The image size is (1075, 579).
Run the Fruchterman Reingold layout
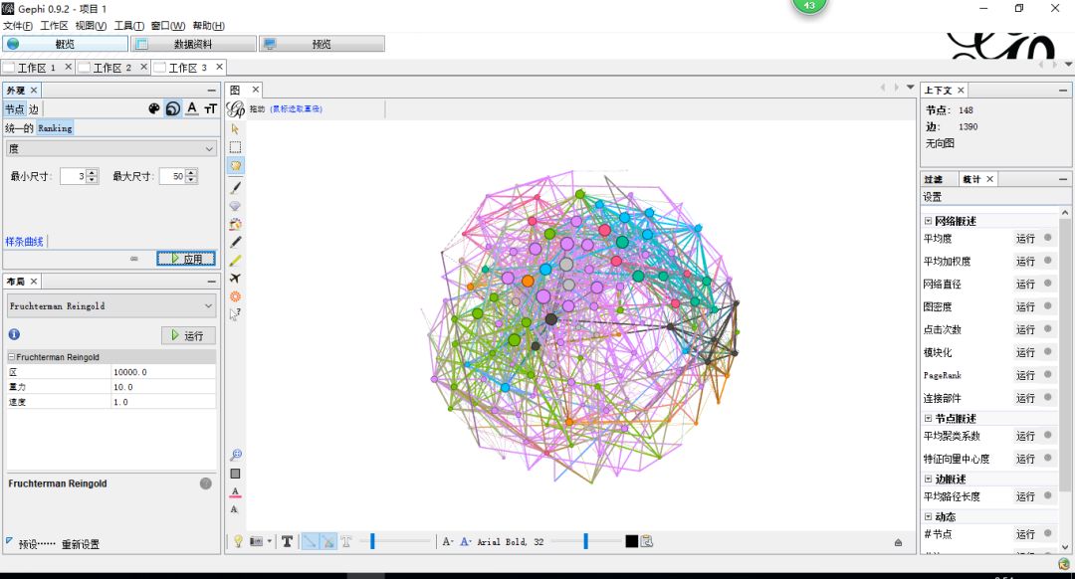point(188,335)
